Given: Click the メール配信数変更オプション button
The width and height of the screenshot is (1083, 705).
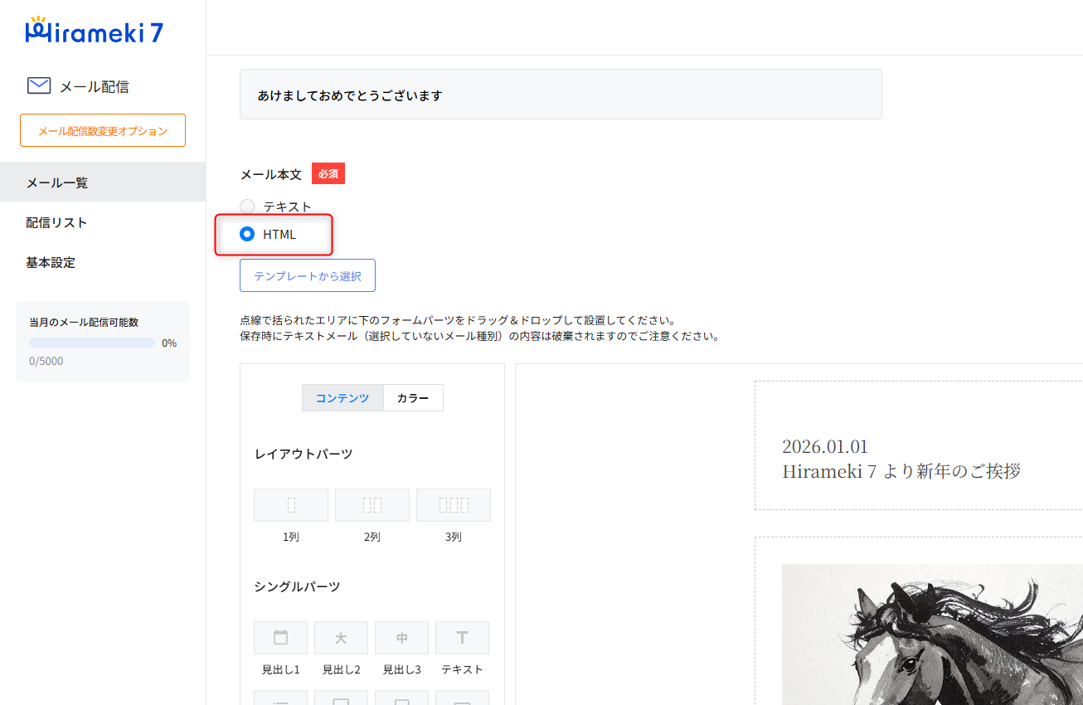Looking at the screenshot, I should 103,130.
